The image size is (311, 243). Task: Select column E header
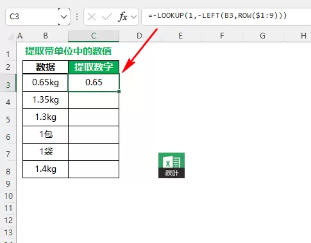pyautogui.click(x=180, y=36)
